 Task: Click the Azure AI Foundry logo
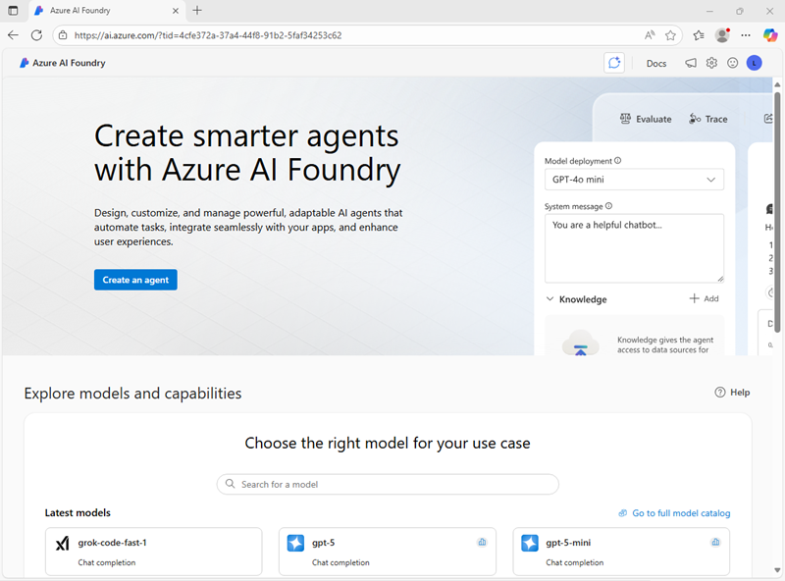pos(62,63)
